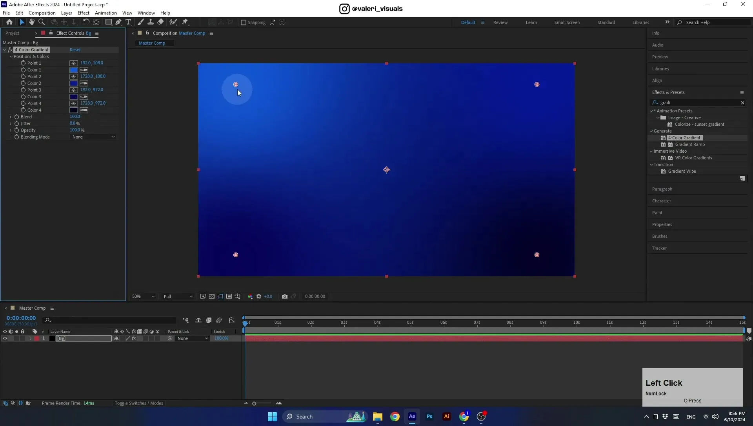753x426 pixels.
Task: Select the Puppet Pin tool
Action: (185, 22)
